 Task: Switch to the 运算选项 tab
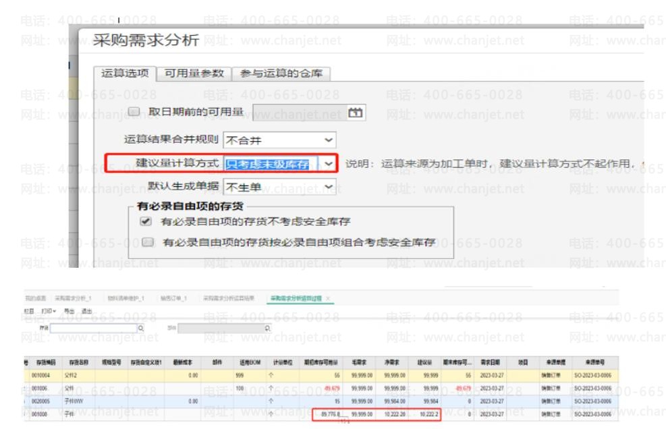[x=125, y=73]
